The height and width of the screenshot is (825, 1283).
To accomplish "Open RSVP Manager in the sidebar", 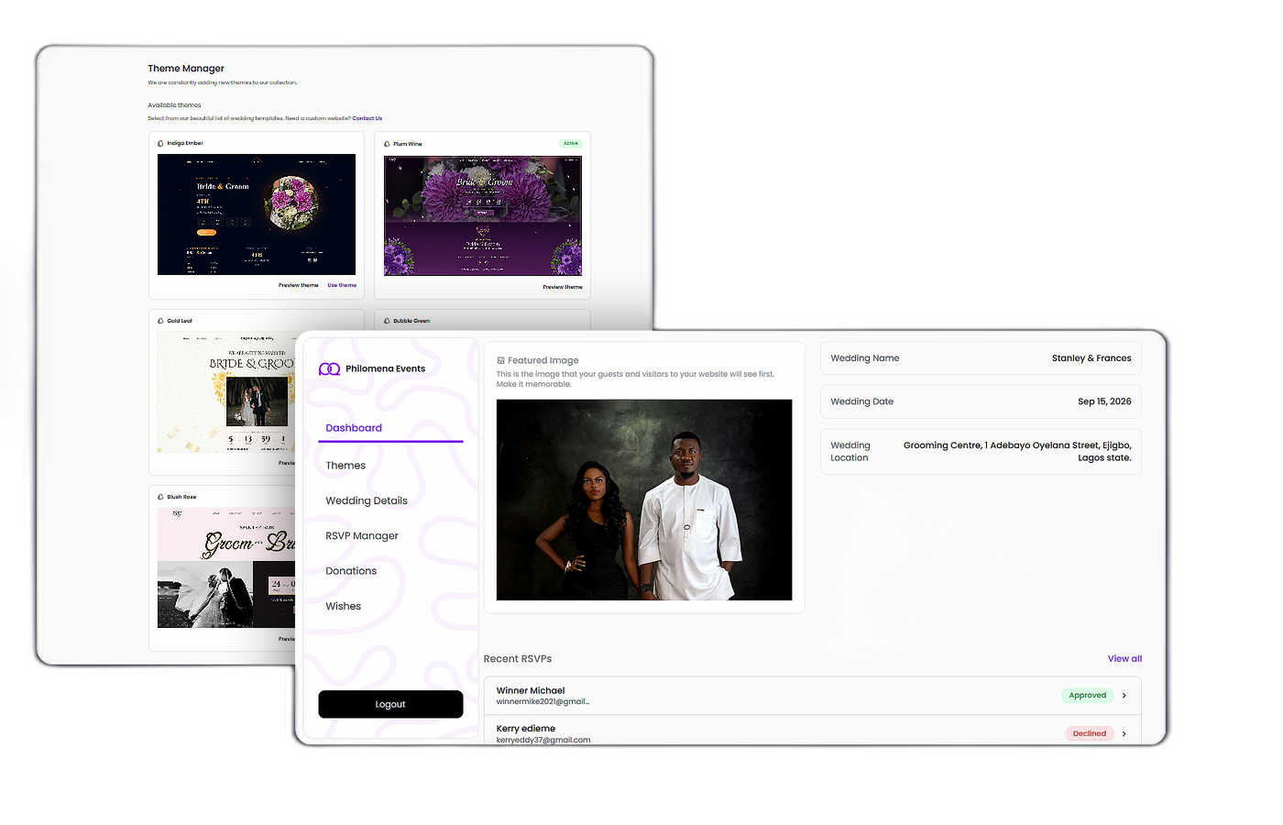I will point(362,536).
